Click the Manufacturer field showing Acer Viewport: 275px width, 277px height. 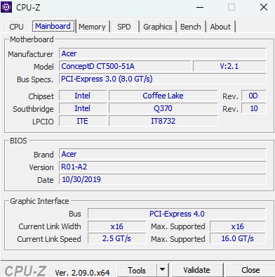pos(163,53)
